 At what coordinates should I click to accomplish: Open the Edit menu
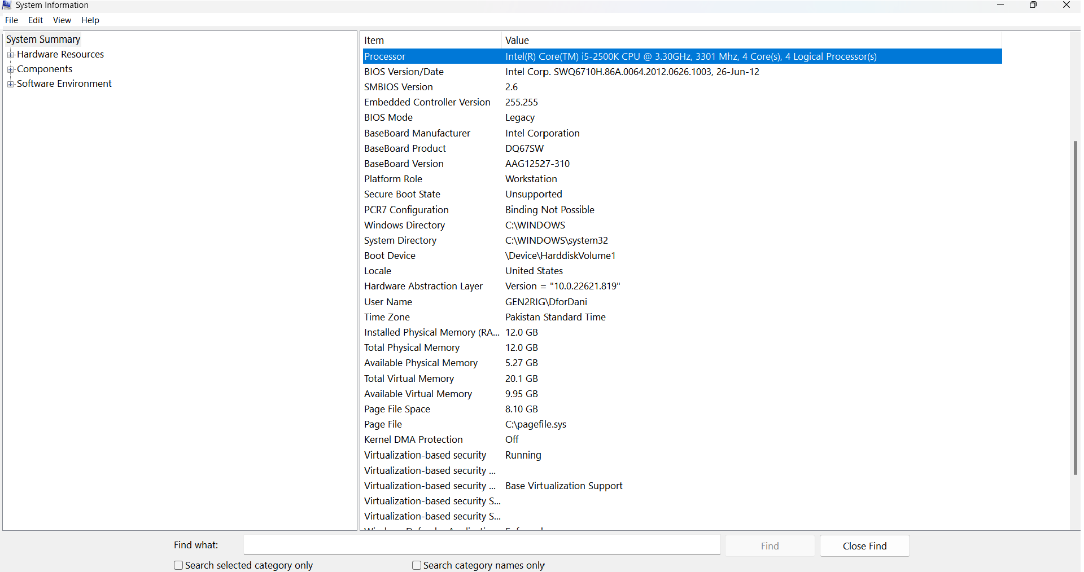(x=36, y=20)
